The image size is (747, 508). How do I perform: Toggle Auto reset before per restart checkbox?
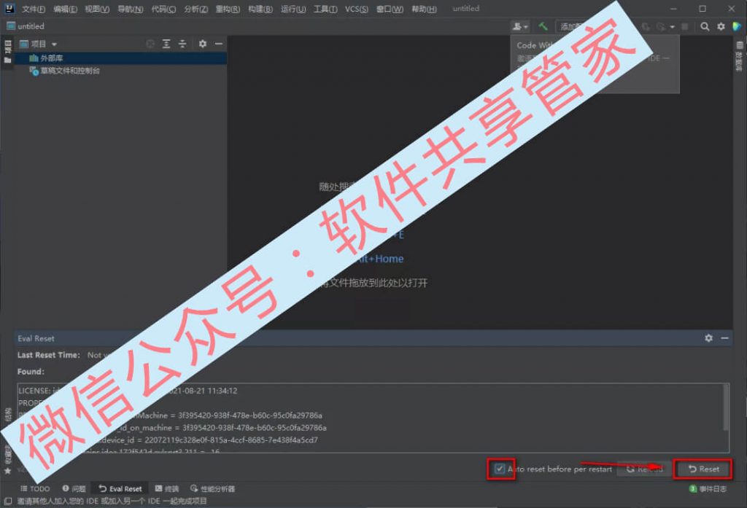[x=499, y=469]
